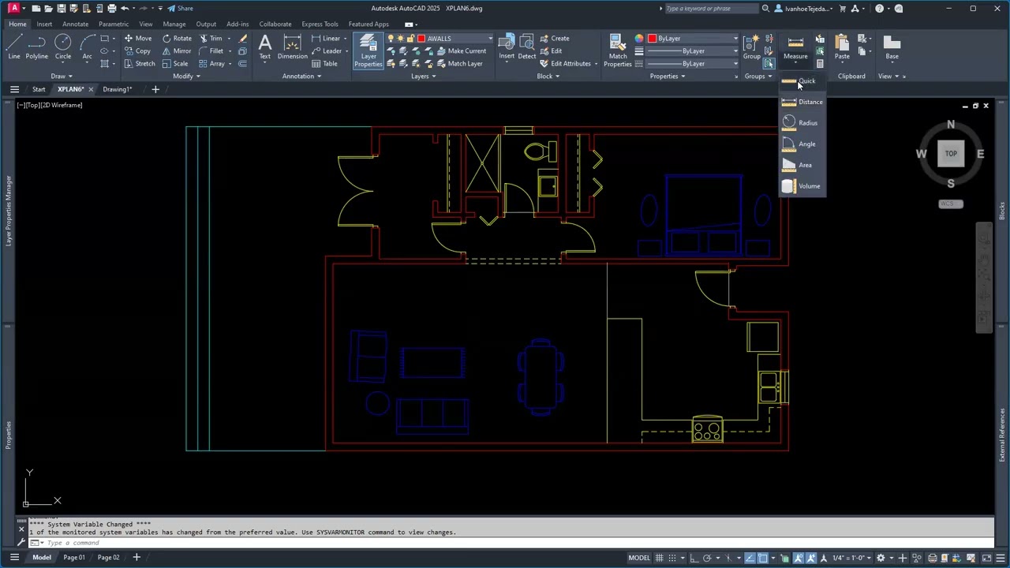
Task: Choose Radius measure option
Action: pos(802,123)
